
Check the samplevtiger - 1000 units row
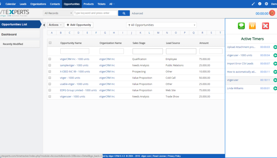(50, 65)
